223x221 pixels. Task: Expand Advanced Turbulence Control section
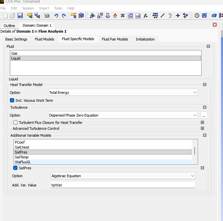click(x=202, y=128)
